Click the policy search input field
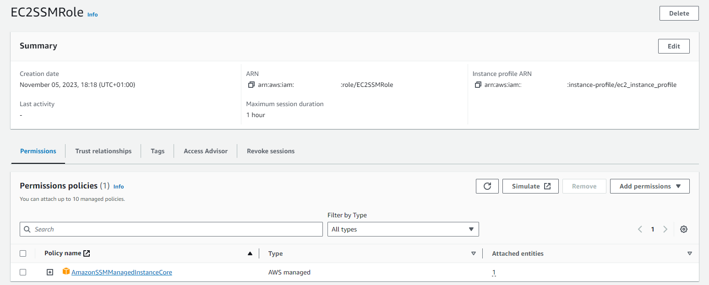709x285 pixels. (171, 229)
